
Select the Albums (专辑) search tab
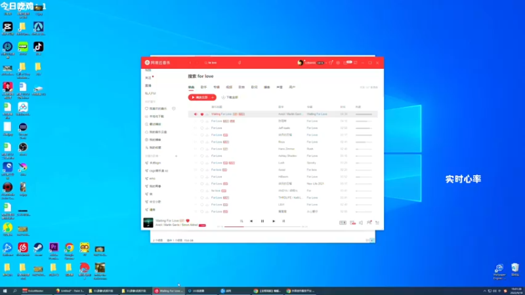coord(217,87)
